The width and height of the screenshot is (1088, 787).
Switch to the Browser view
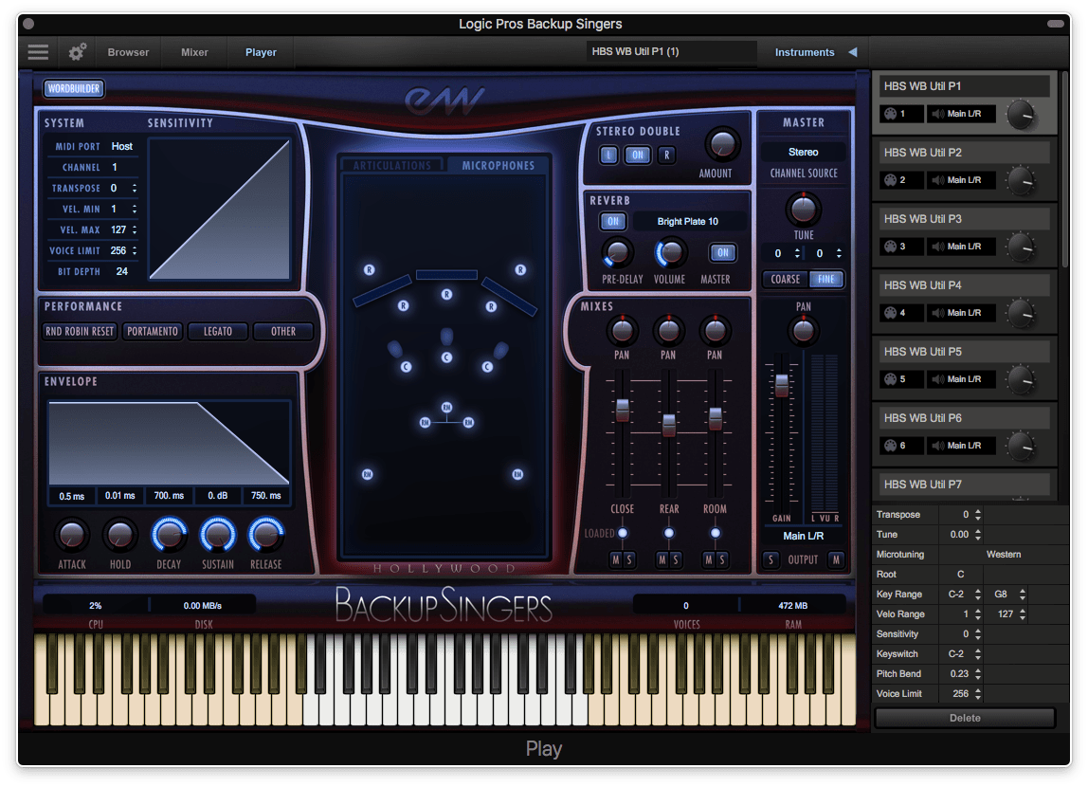click(x=128, y=52)
